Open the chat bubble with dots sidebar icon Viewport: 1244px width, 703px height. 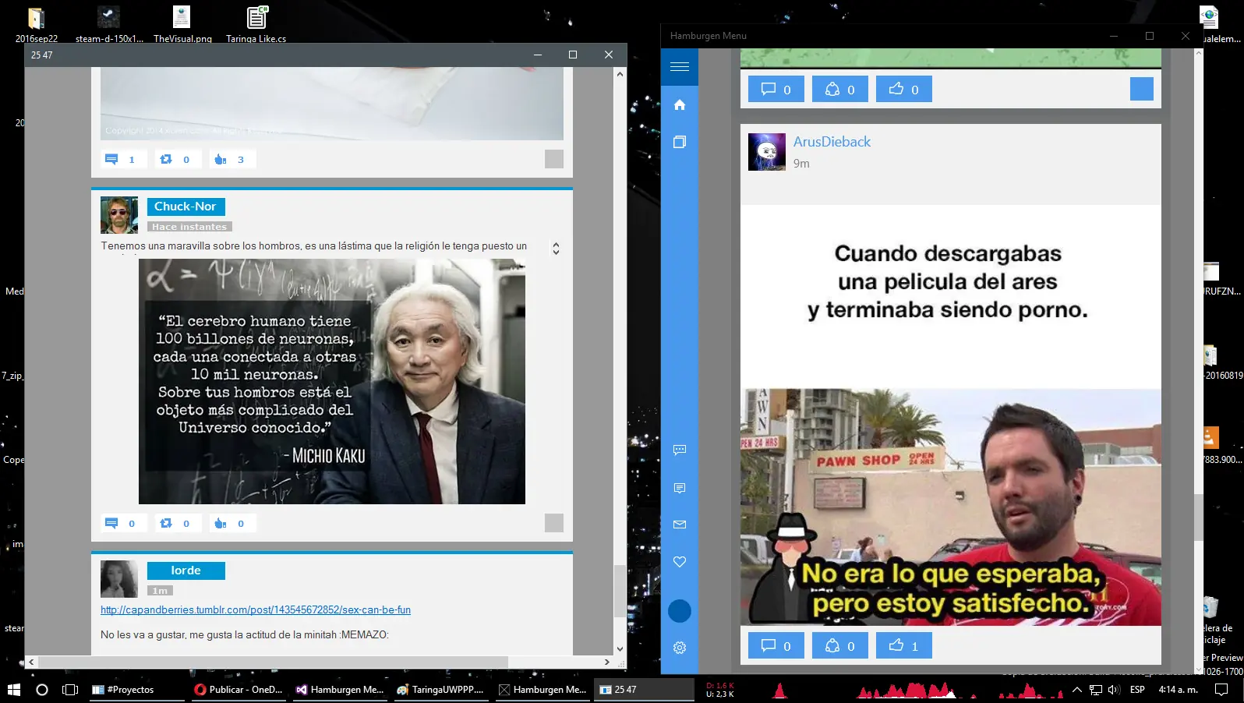pyautogui.click(x=680, y=450)
